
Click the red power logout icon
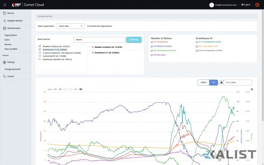(257, 5)
